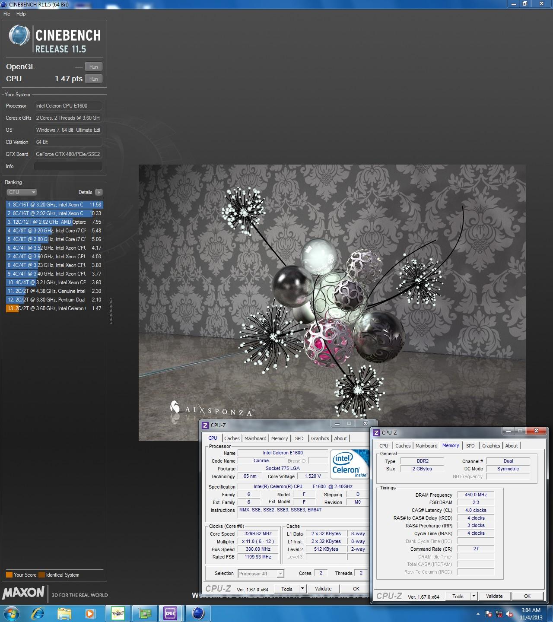Click OK in right CPU-Z window
553x622 pixels.
(x=527, y=596)
